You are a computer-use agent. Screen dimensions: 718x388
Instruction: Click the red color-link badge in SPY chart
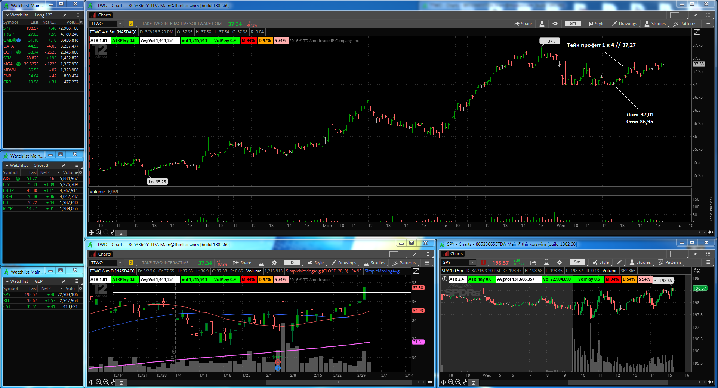pos(483,262)
